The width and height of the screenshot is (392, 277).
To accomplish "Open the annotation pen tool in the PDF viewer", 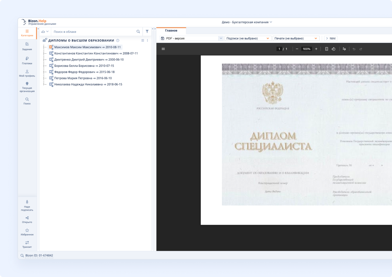I will click(343, 49).
